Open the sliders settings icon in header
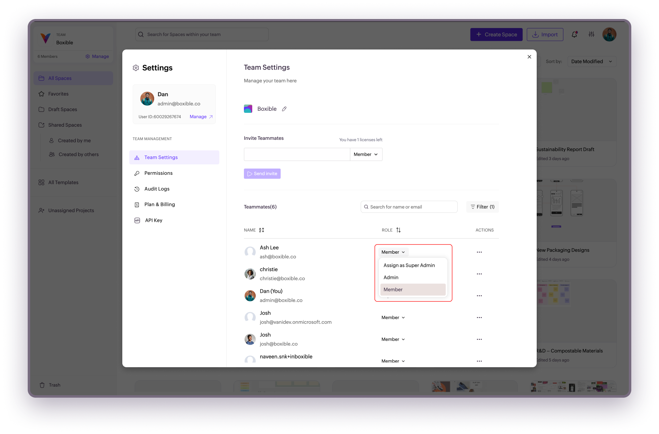The image size is (659, 434). tap(591, 35)
